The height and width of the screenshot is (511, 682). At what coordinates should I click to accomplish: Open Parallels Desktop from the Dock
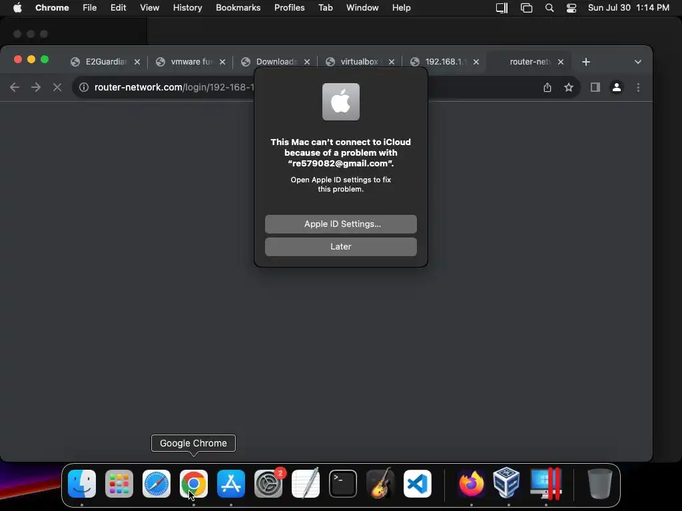[x=546, y=483]
